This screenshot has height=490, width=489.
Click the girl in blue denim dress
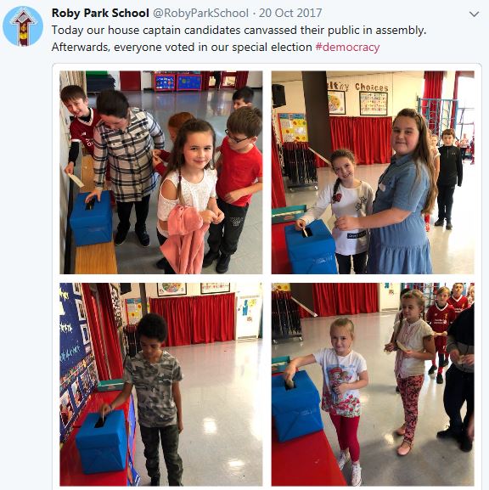[400, 192]
